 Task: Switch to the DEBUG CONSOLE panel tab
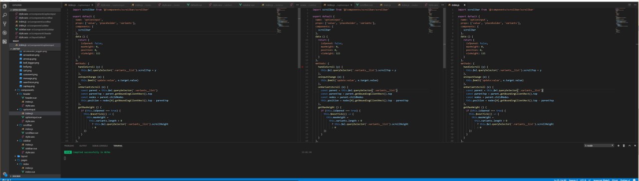pyautogui.click(x=100, y=146)
